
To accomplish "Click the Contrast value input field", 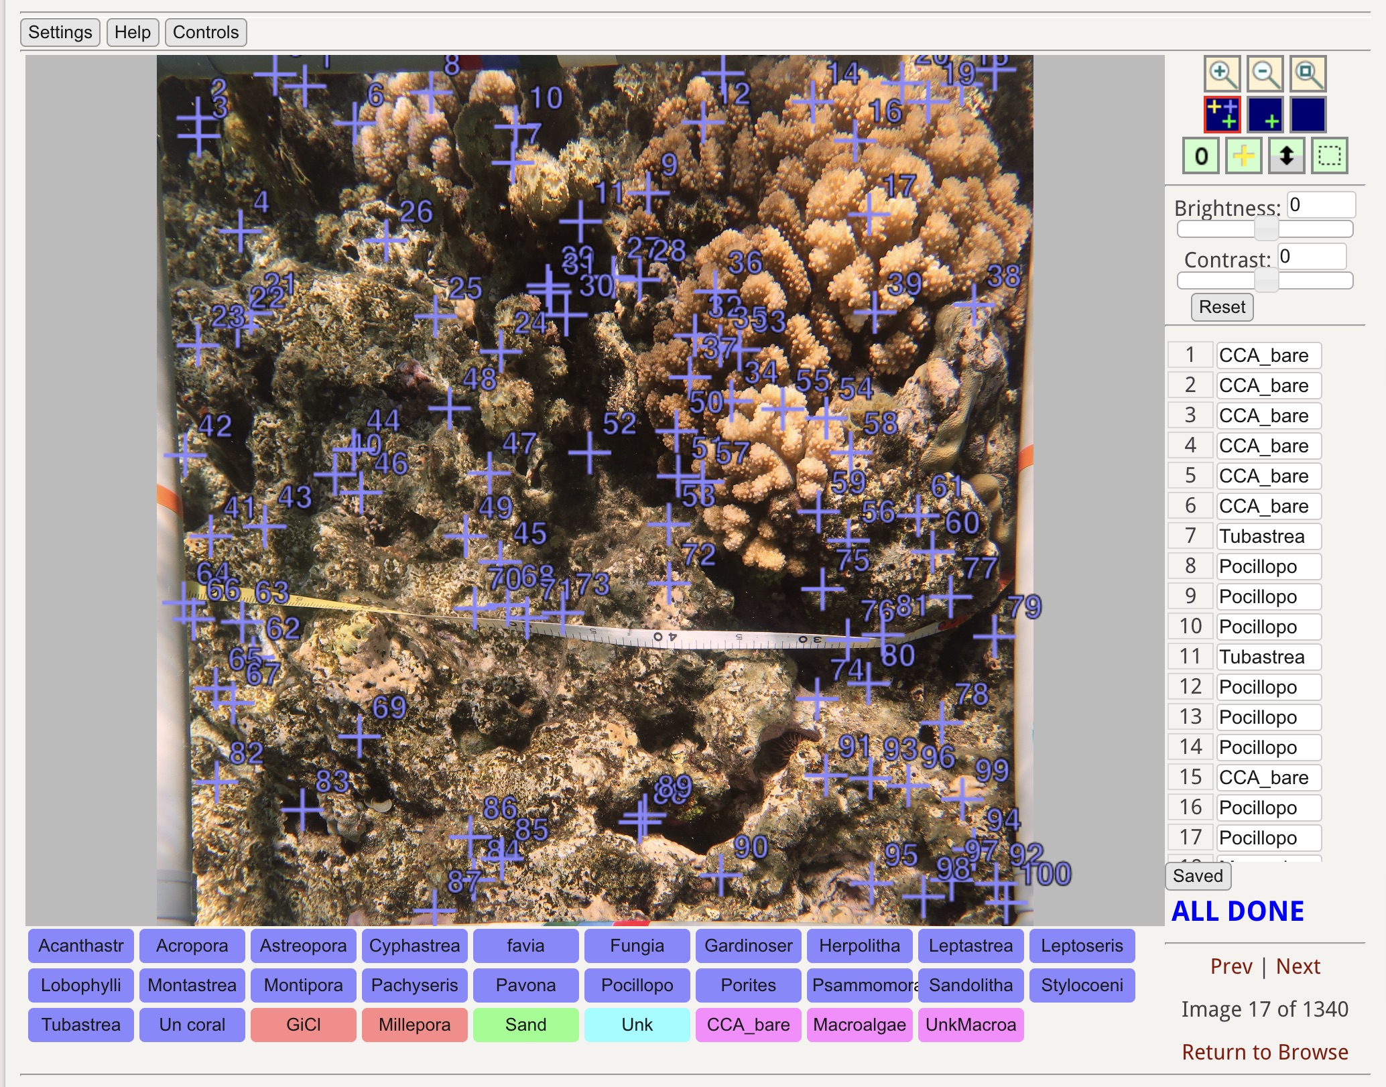I will tap(1311, 257).
